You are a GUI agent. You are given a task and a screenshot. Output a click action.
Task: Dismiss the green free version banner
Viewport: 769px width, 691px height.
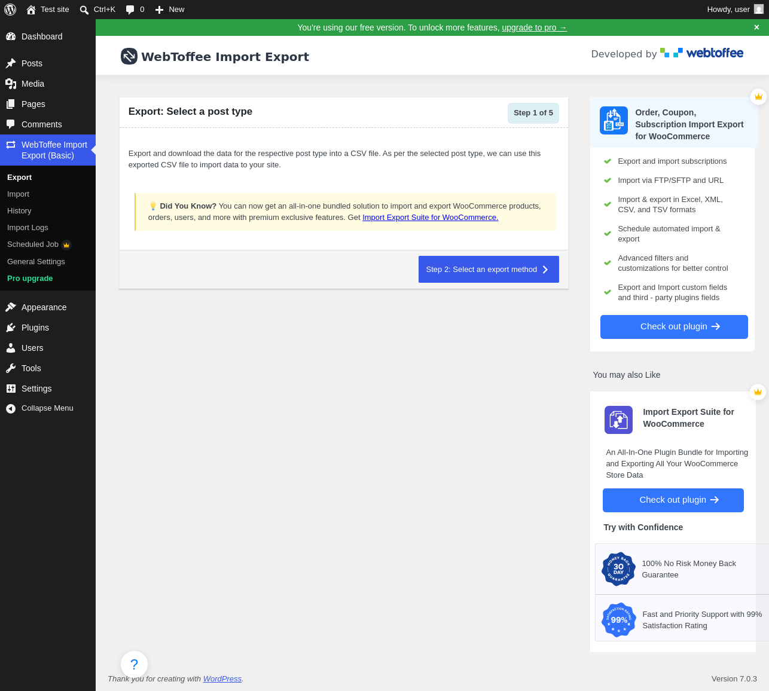point(756,27)
